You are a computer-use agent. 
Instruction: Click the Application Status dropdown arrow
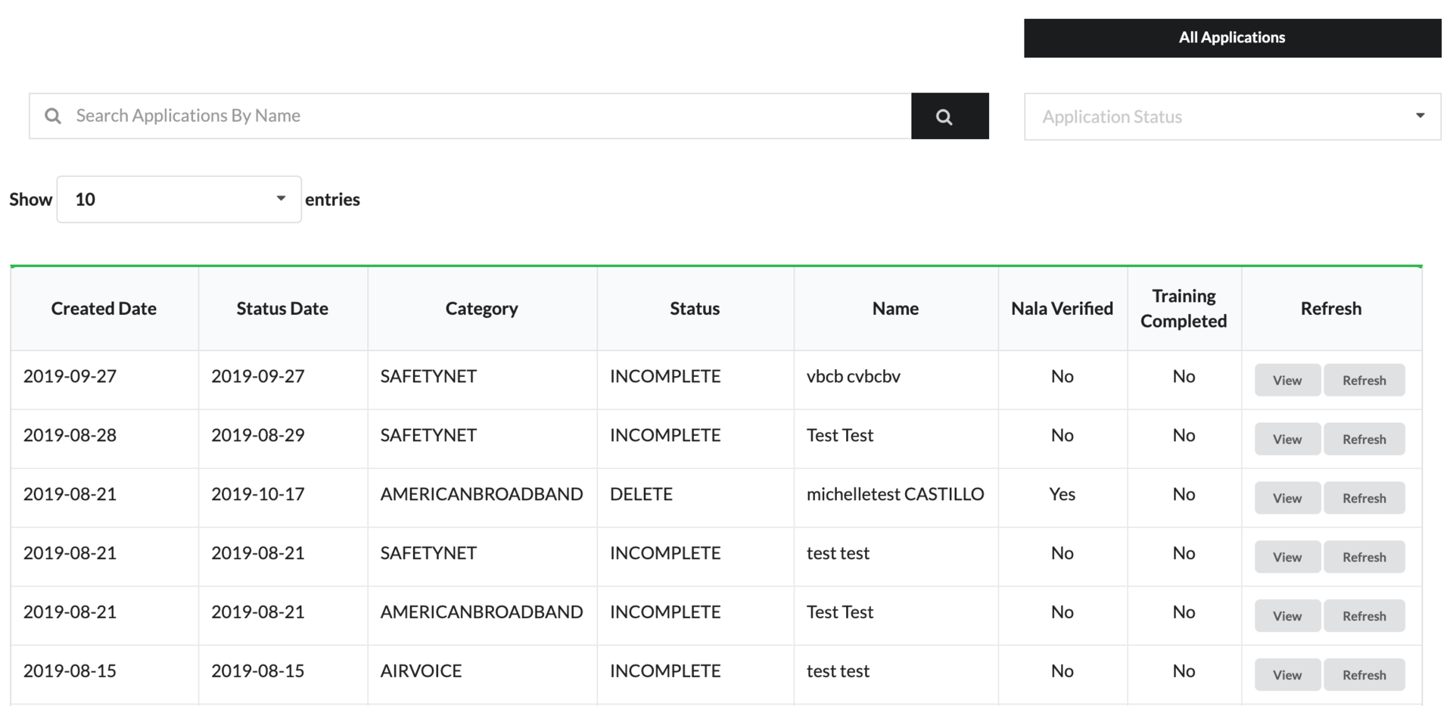click(x=1420, y=116)
